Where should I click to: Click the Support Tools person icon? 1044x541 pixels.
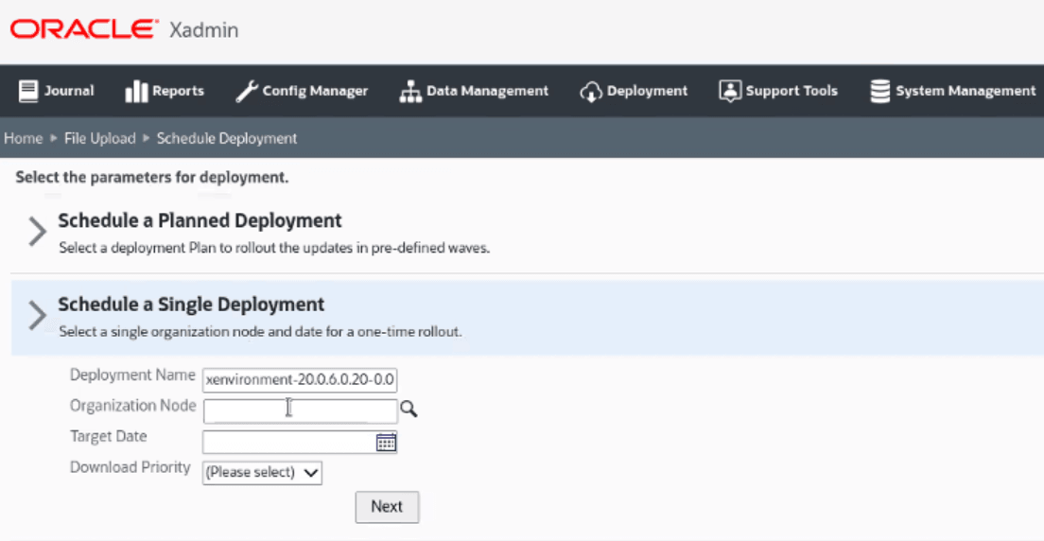tap(730, 92)
